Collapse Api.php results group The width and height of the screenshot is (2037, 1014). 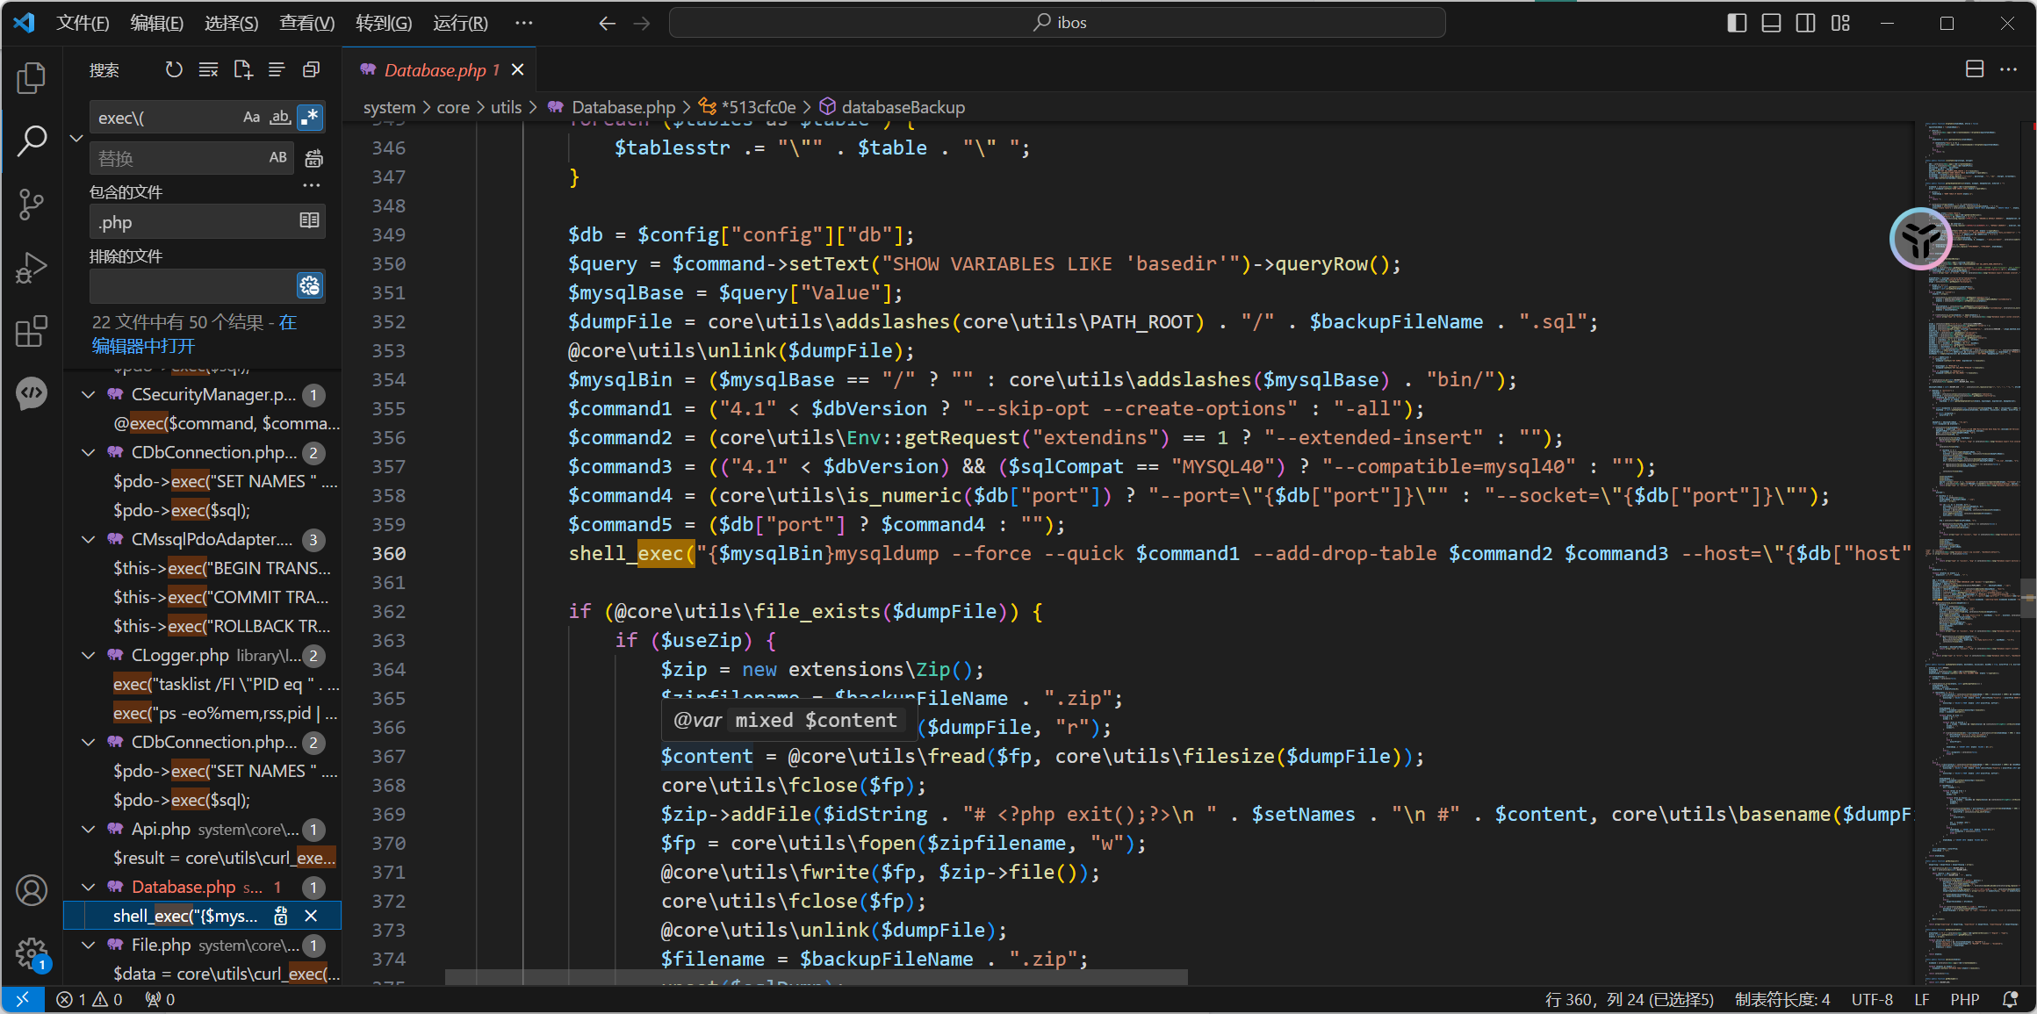tap(88, 830)
